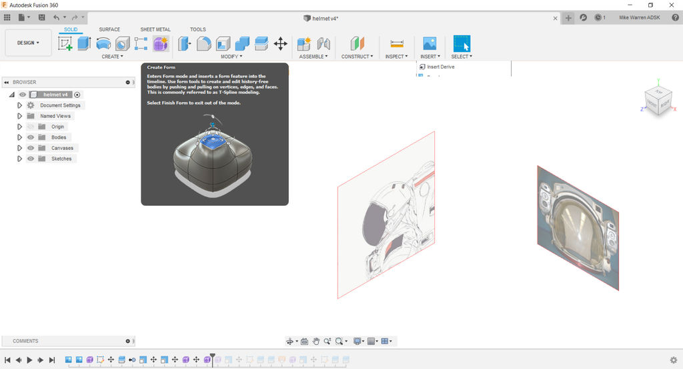This screenshot has height=369, width=683.
Task: Play the timeline
Action: click(x=29, y=360)
